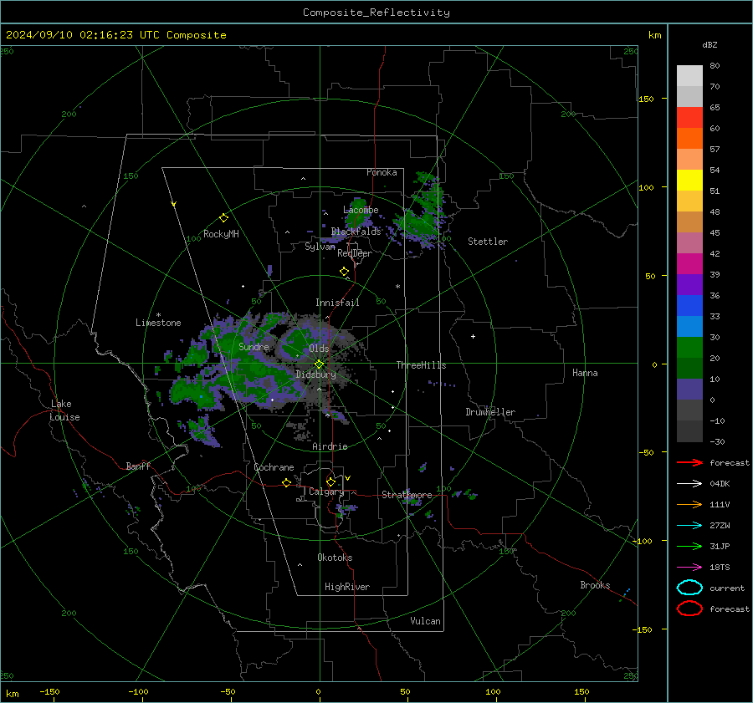Click the RedDeer city label

pyautogui.click(x=355, y=253)
